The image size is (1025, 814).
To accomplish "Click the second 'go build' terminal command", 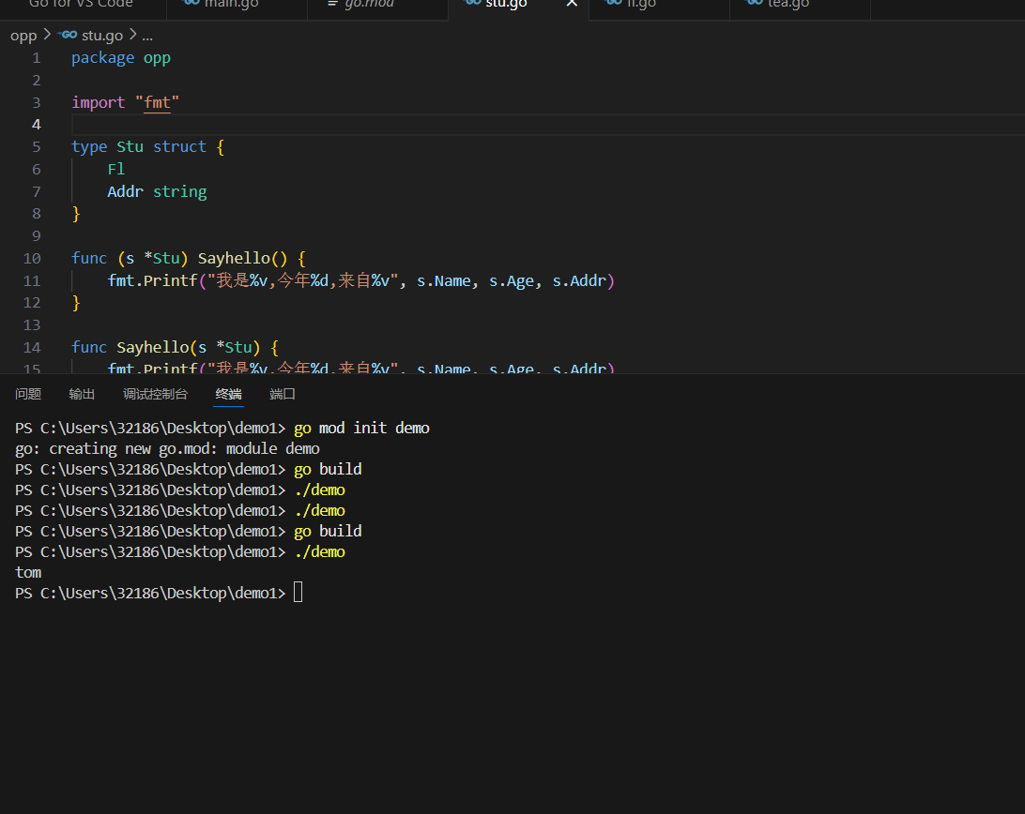I will pyautogui.click(x=328, y=531).
